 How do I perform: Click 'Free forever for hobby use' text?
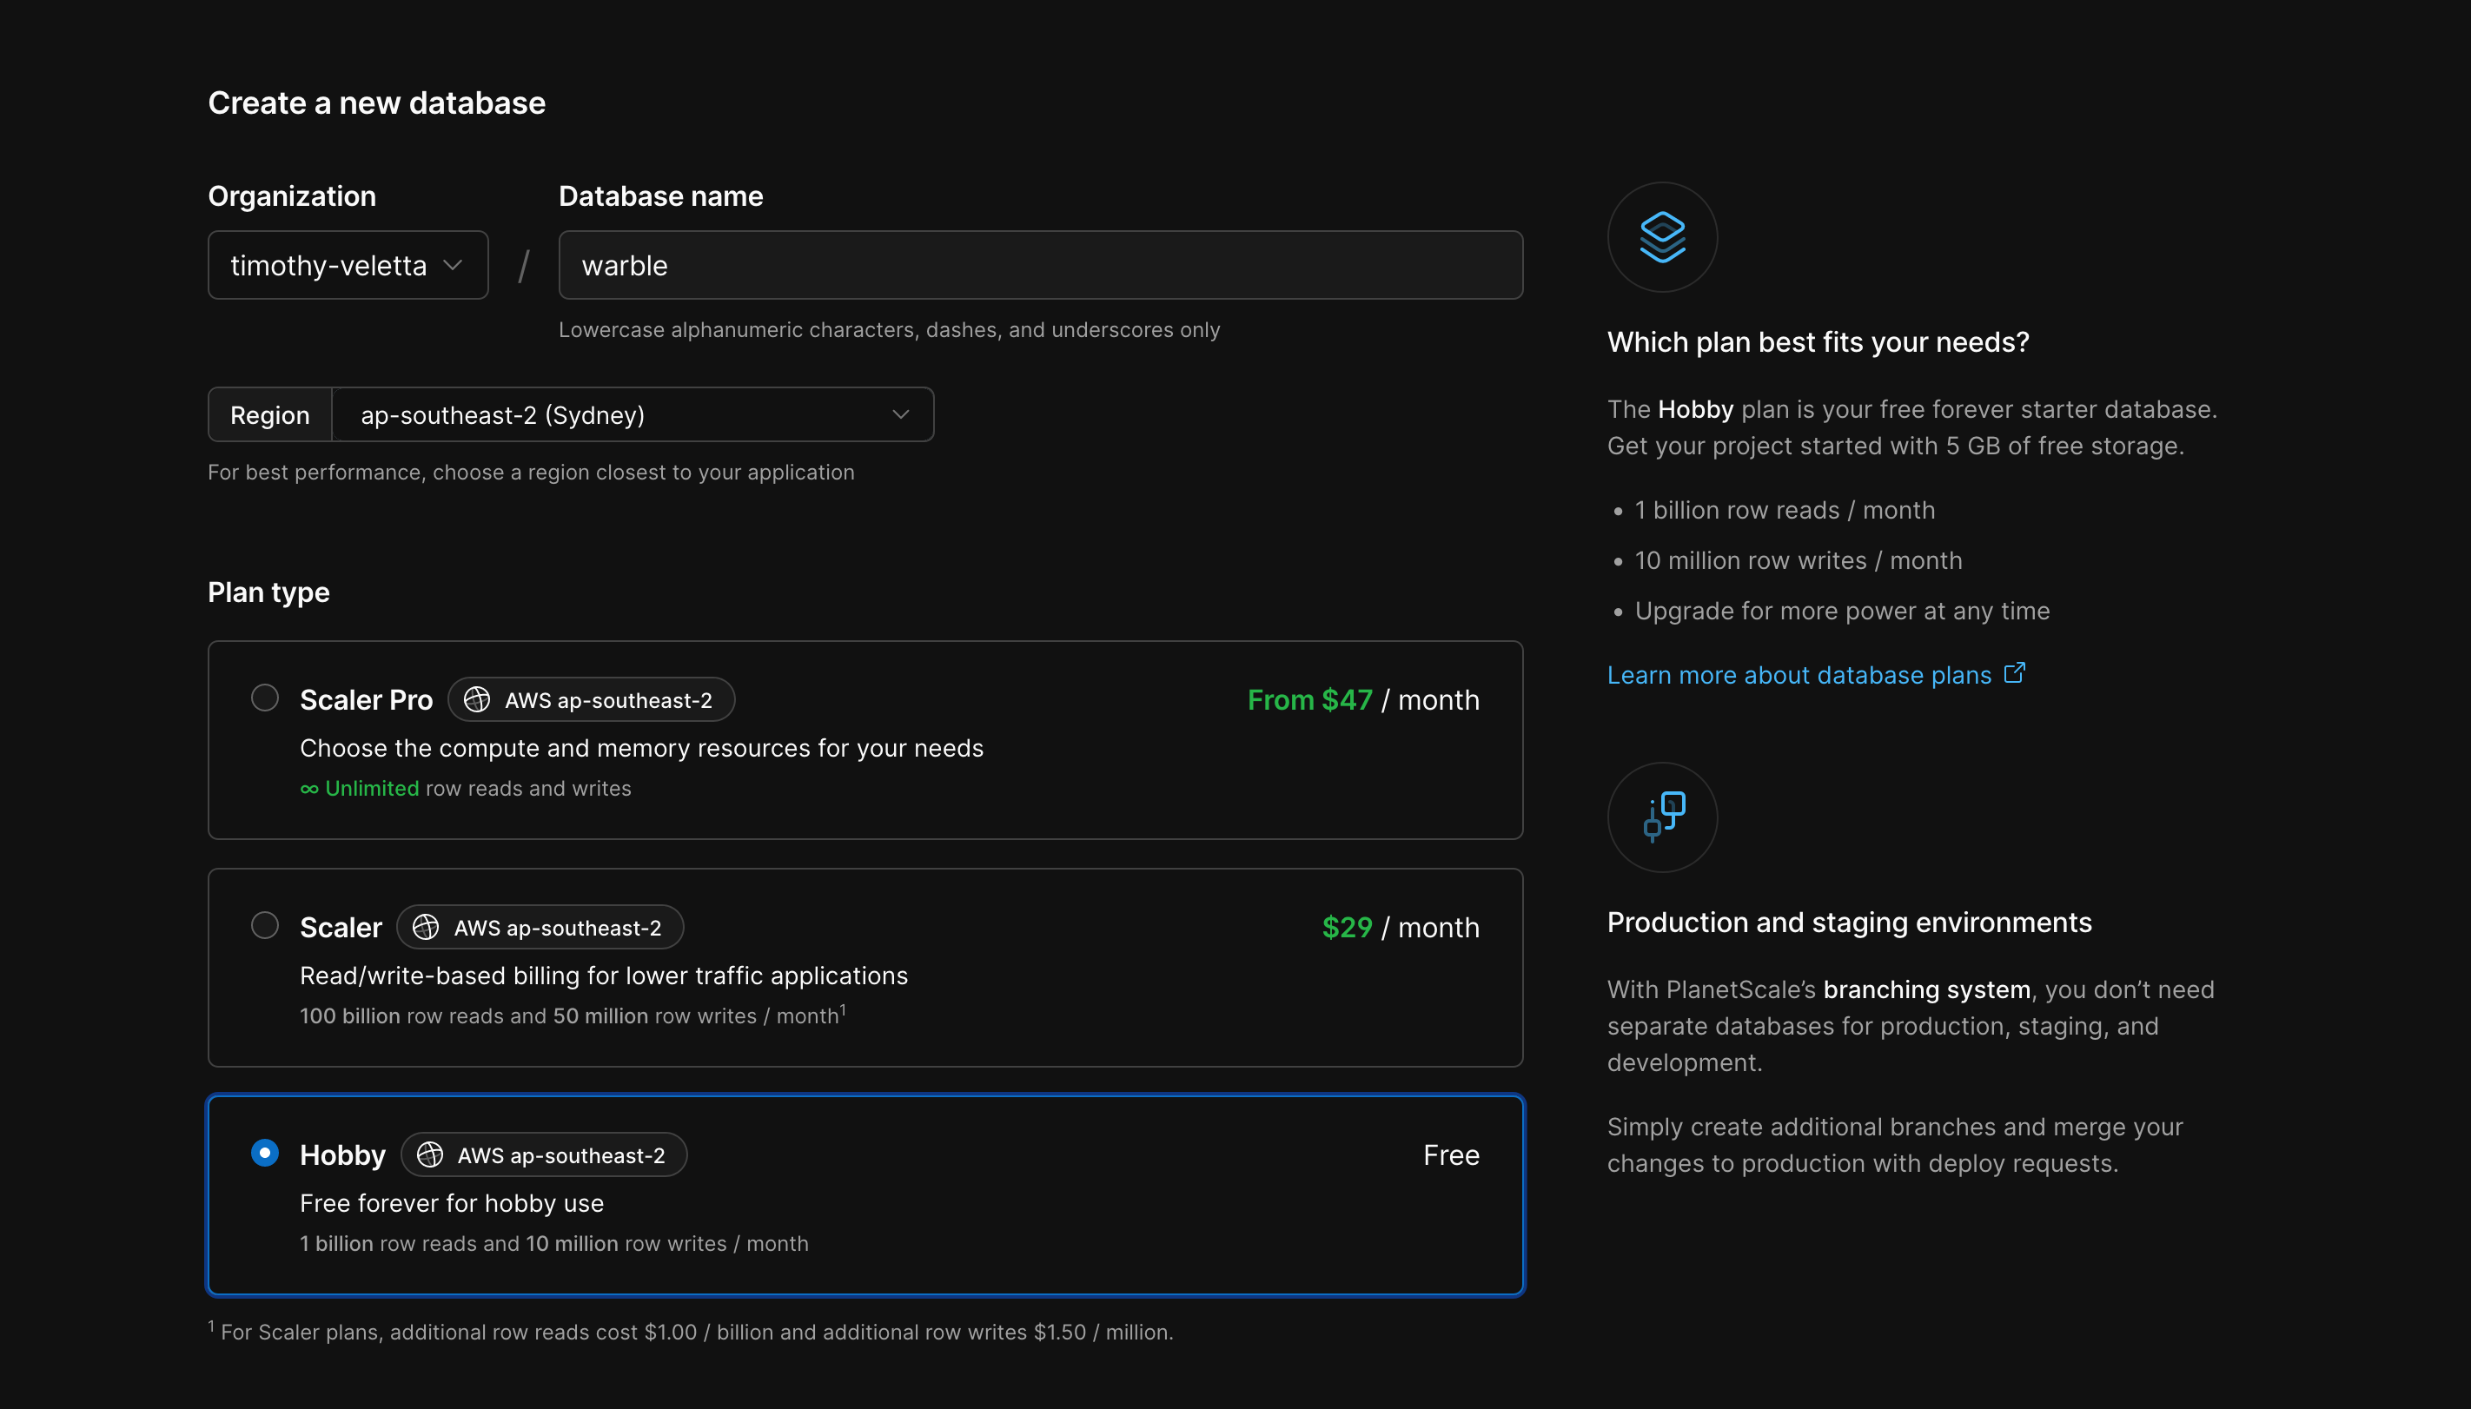point(452,1203)
